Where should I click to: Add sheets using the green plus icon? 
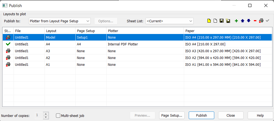coord(236,21)
